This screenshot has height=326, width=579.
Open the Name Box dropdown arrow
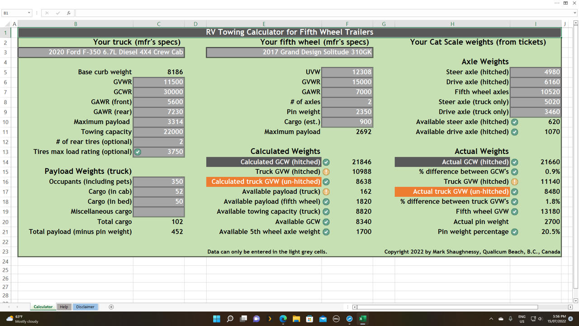coord(30,13)
